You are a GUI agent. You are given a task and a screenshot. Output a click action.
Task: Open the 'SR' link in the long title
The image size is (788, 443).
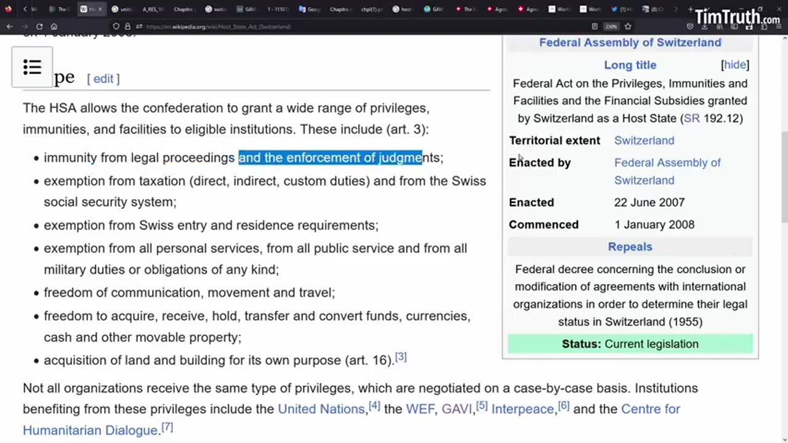pyautogui.click(x=691, y=118)
